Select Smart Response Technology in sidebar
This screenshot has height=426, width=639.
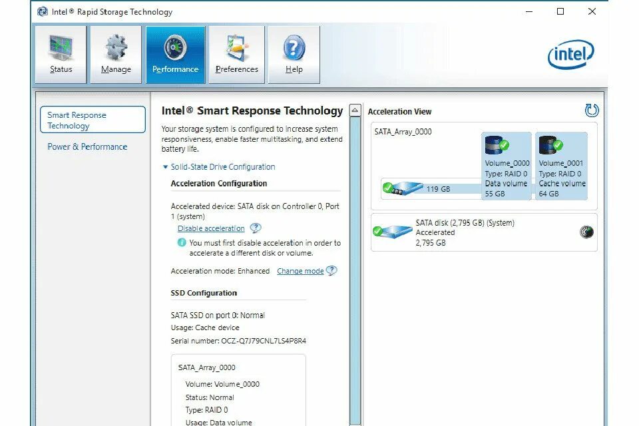(93, 120)
